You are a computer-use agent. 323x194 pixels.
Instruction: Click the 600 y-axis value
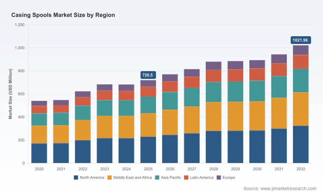(x=21, y=94)
